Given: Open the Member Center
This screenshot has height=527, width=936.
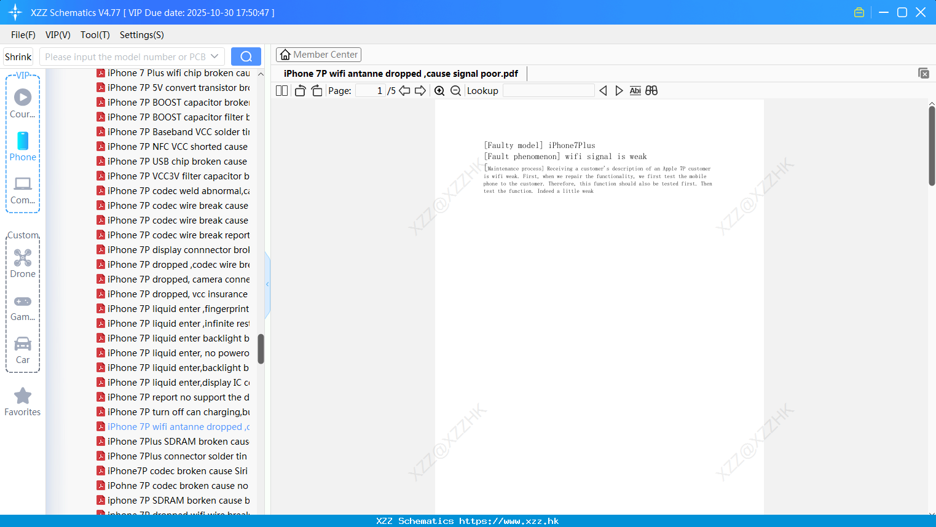Looking at the screenshot, I should (x=318, y=55).
